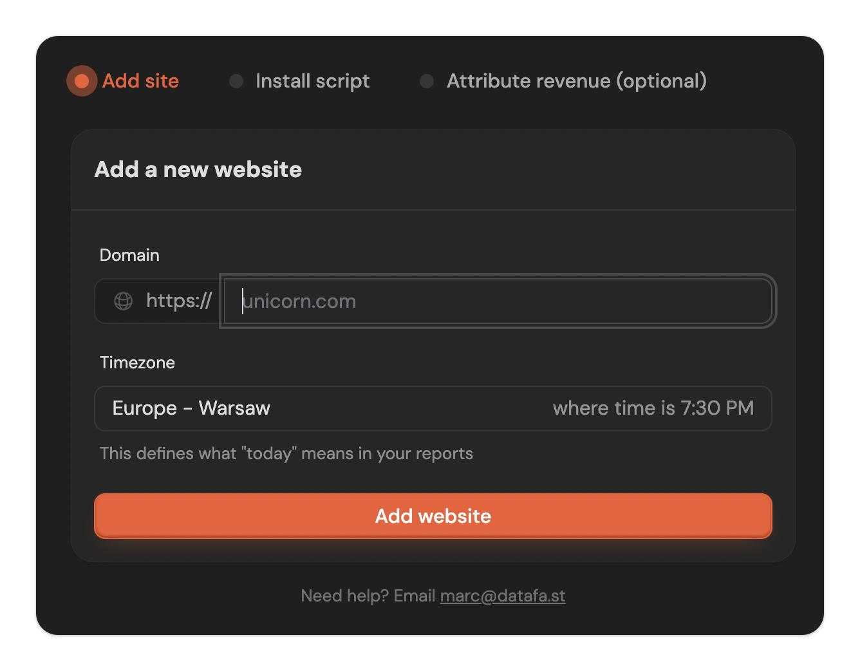
Task: Select the Add site step indicator dot
Action: (82, 81)
